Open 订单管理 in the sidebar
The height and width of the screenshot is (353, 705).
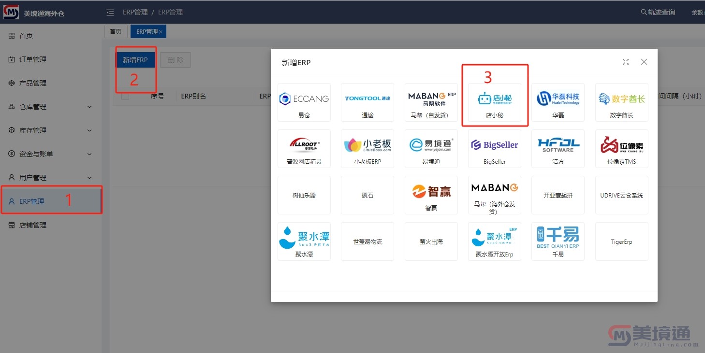pyautogui.click(x=51, y=59)
